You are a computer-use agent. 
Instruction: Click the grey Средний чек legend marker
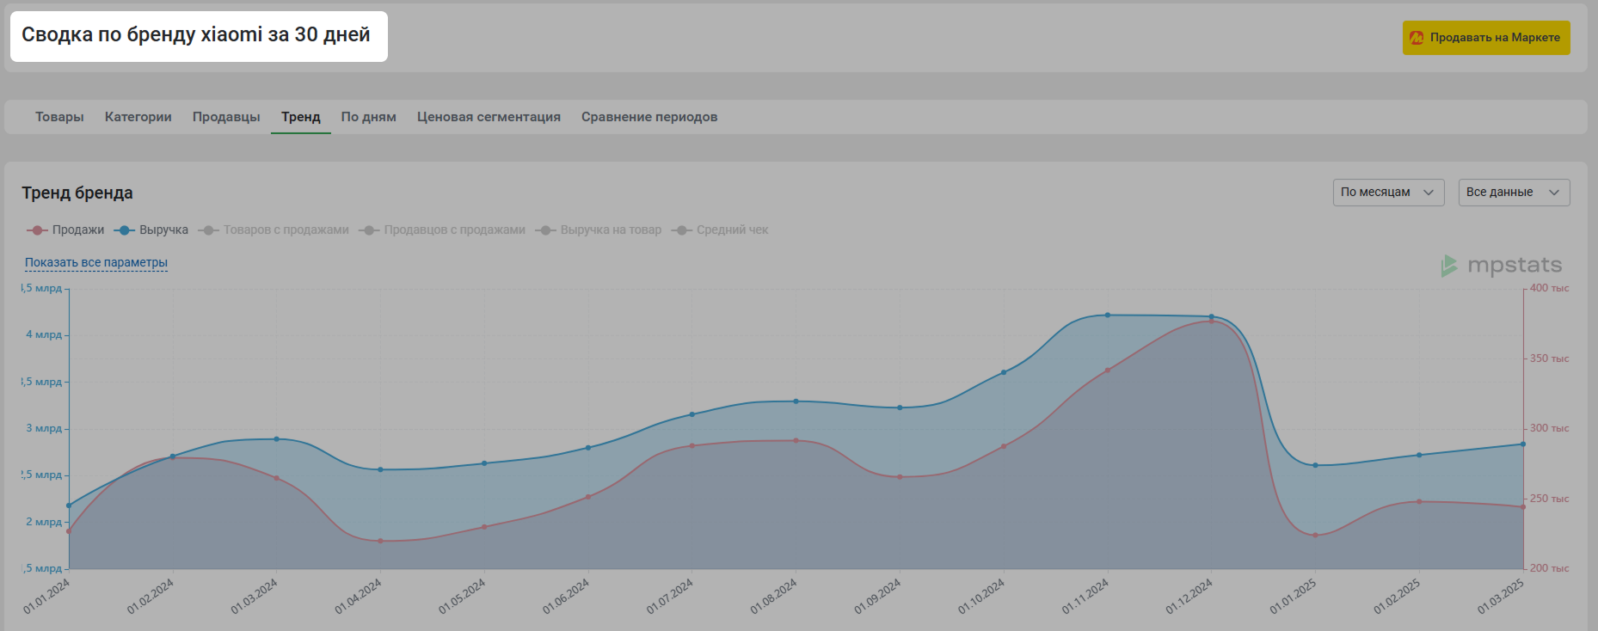coord(682,230)
